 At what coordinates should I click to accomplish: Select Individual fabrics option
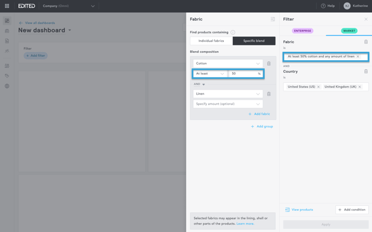coord(211,41)
